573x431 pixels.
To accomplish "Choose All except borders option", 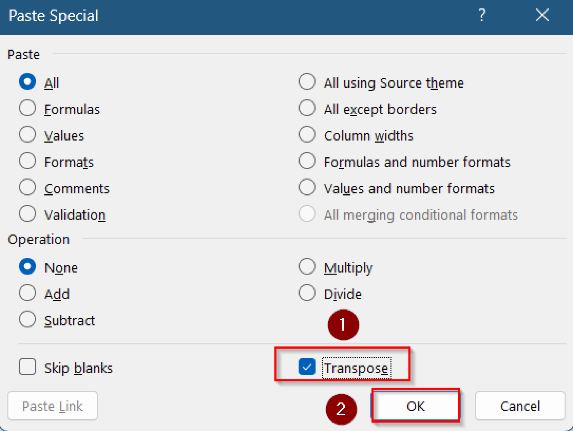I will click(x=307, y=108).
